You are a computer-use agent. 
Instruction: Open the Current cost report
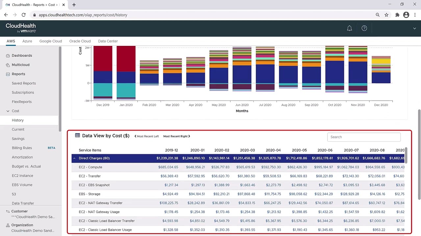tap(18, 129)
